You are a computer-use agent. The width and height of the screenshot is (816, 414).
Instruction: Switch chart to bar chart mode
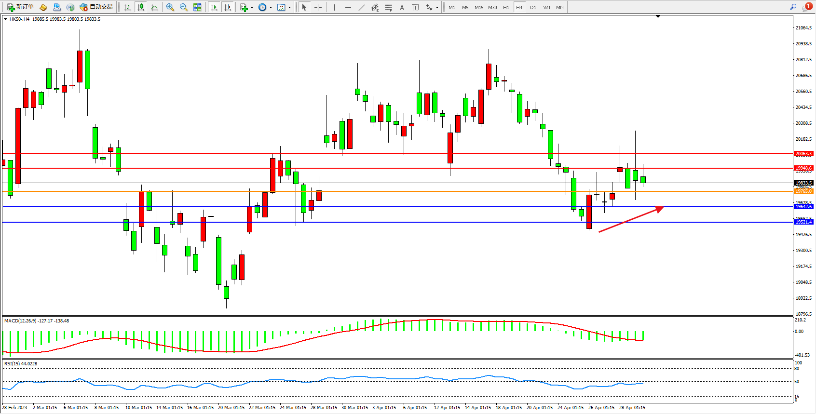pos(127,7)
